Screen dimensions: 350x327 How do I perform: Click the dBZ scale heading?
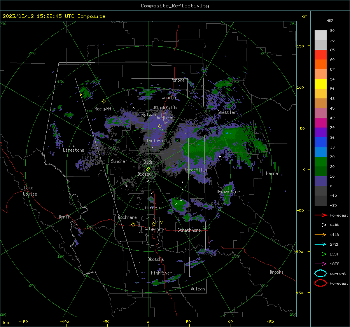pyautogui.click(x=330, y=21)
